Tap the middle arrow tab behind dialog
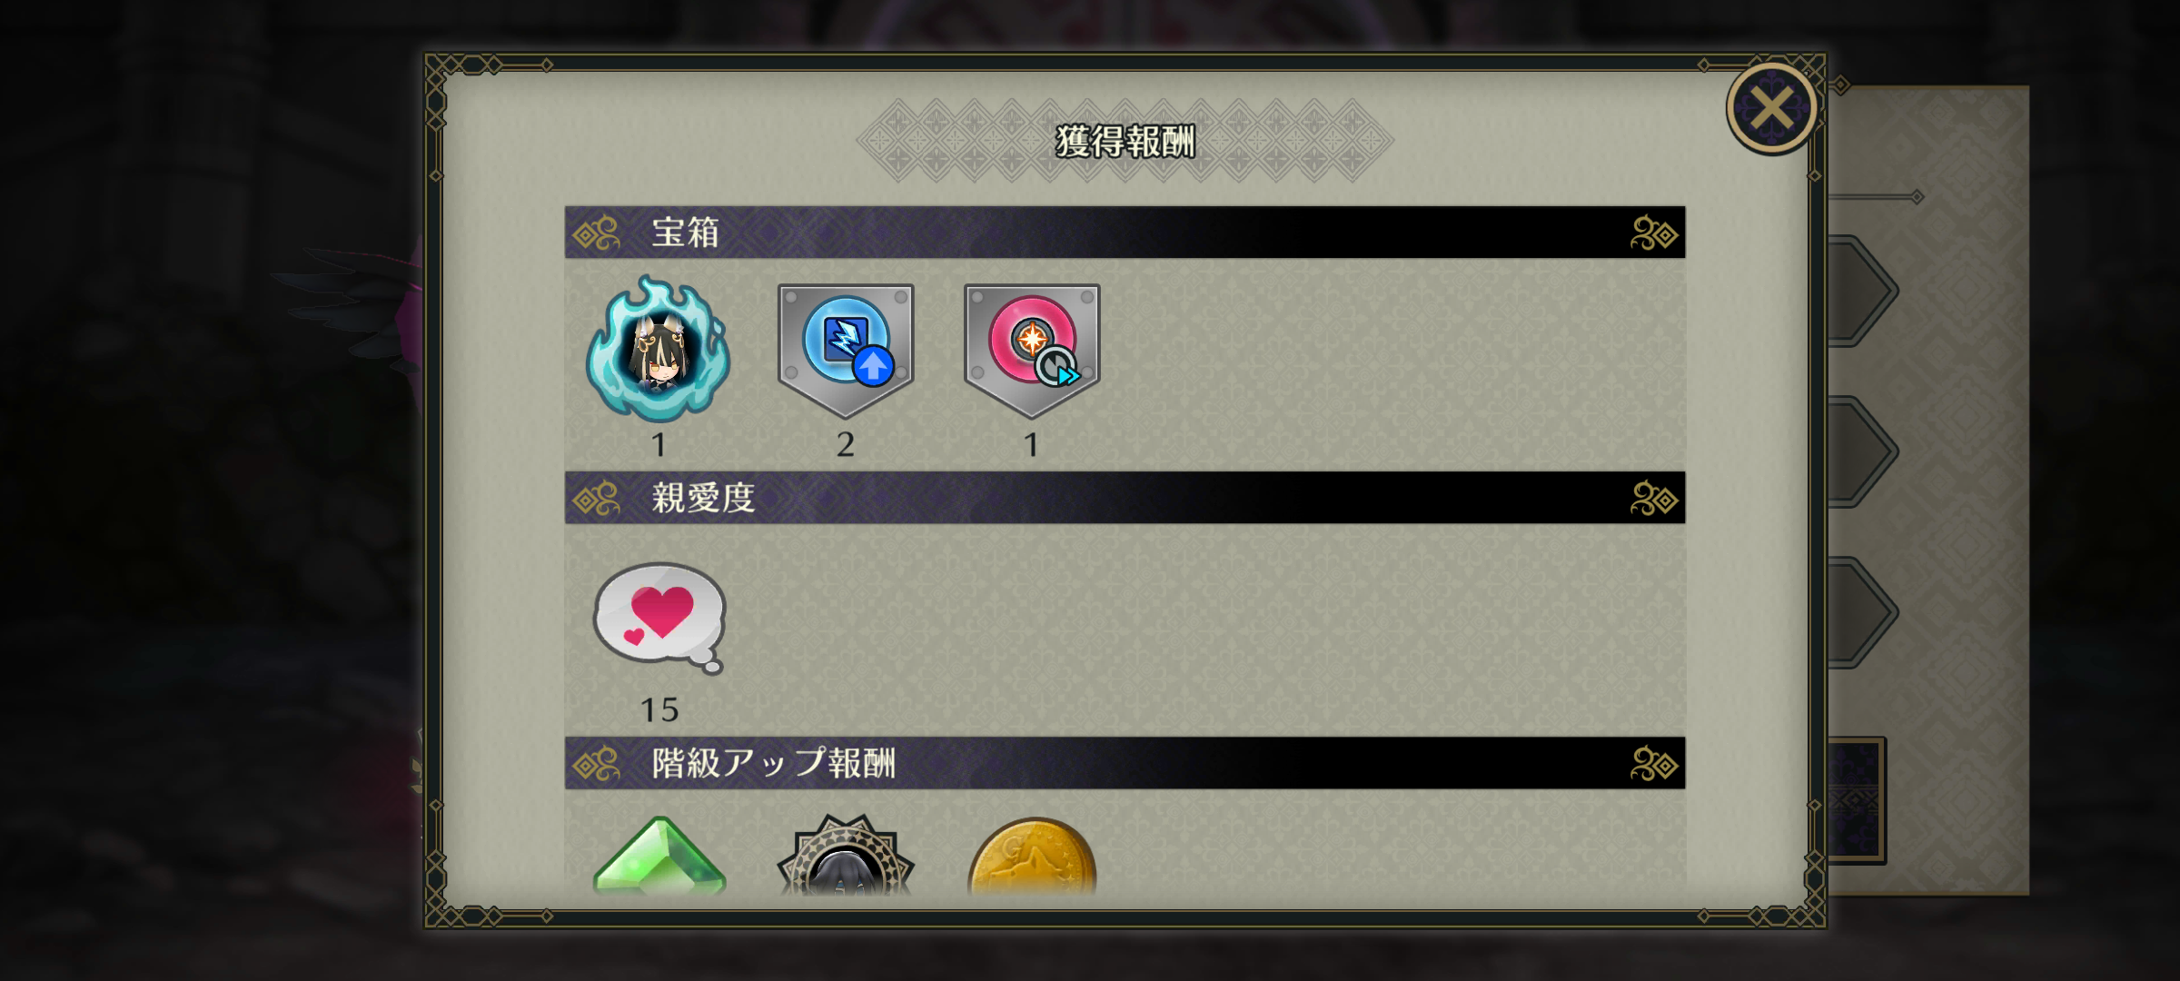 (1862, 451)
